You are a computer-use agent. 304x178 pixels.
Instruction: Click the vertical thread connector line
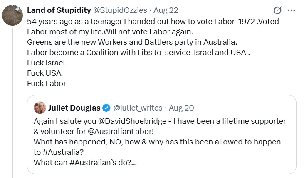pyautogui.click(x=12, y=103)
